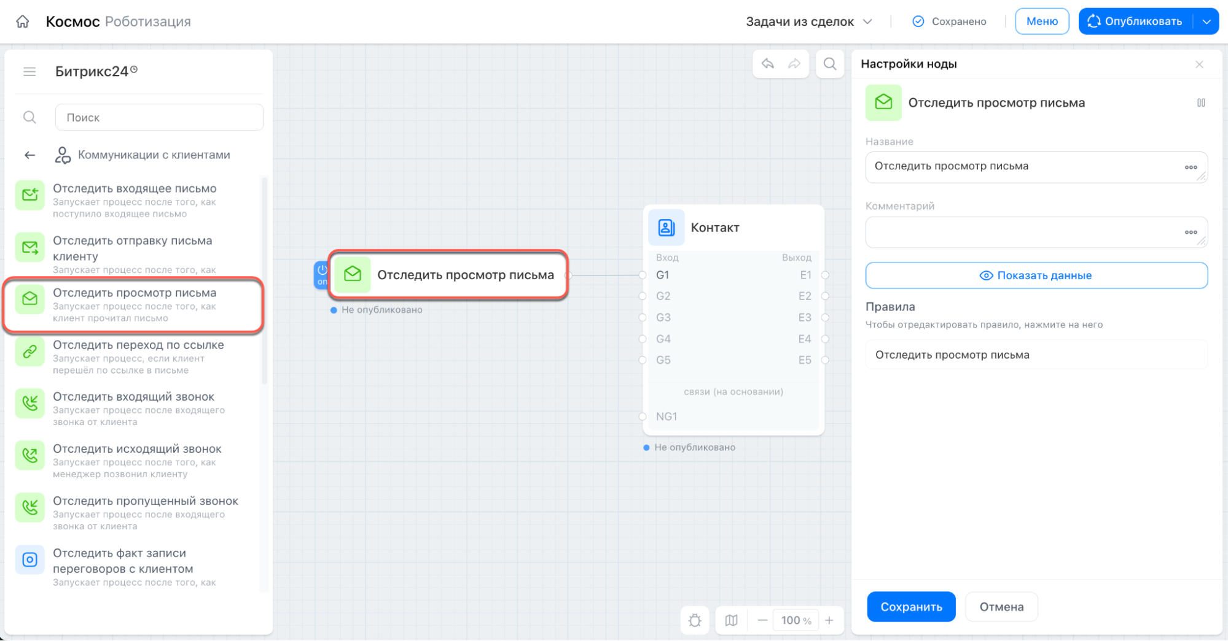Go back from Коммуникации с клиентами
This screenshot has height=641, width=1228.
(x=29, y=155)
